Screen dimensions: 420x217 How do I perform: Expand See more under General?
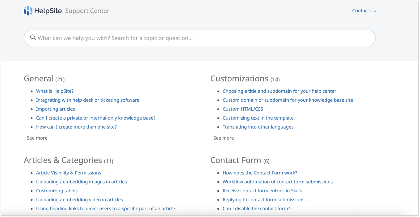pyautogui.click(x=37, y=138)
